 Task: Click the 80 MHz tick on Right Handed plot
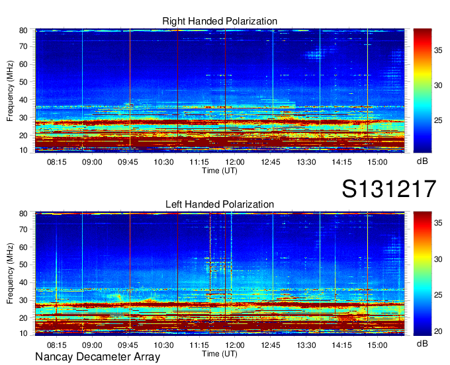pyautogui.click(x=23, y=30)
